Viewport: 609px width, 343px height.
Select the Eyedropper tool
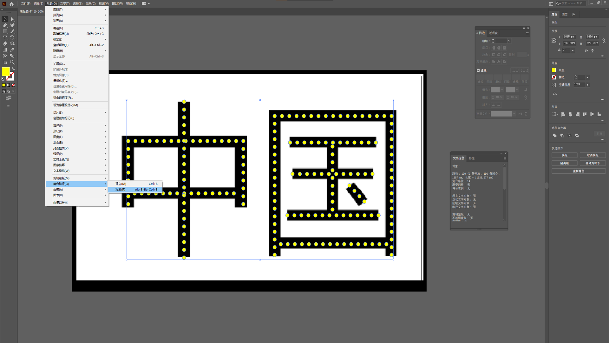[12, 50]
